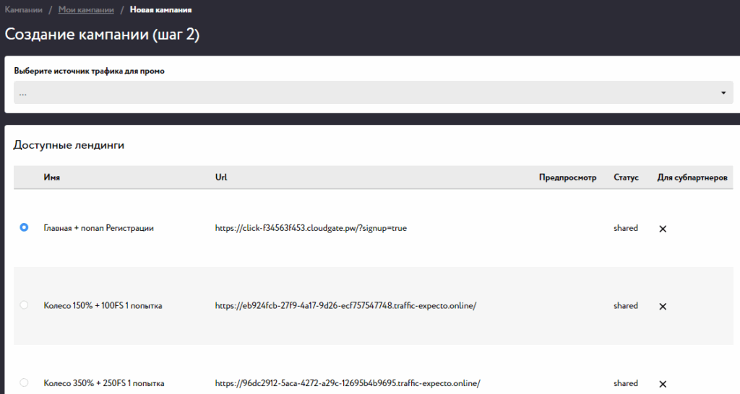
Task: Choose the Колесо 350% + 250FS radio button
Action: 25,382
